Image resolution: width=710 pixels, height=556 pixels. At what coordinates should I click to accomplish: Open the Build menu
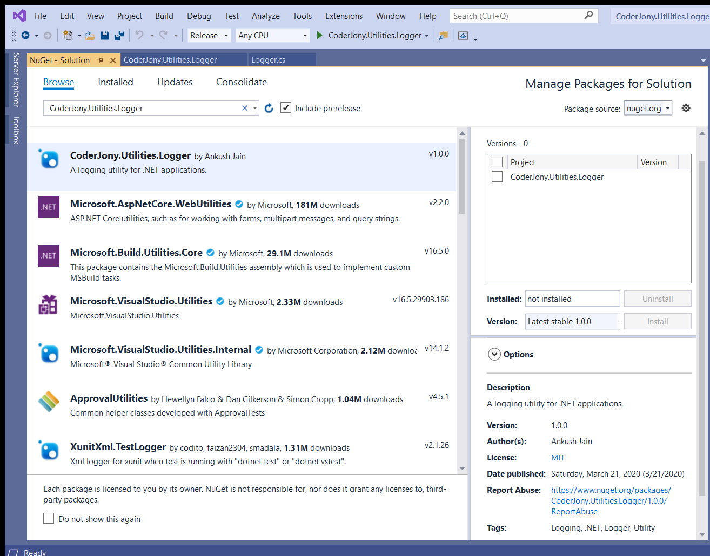164,16
